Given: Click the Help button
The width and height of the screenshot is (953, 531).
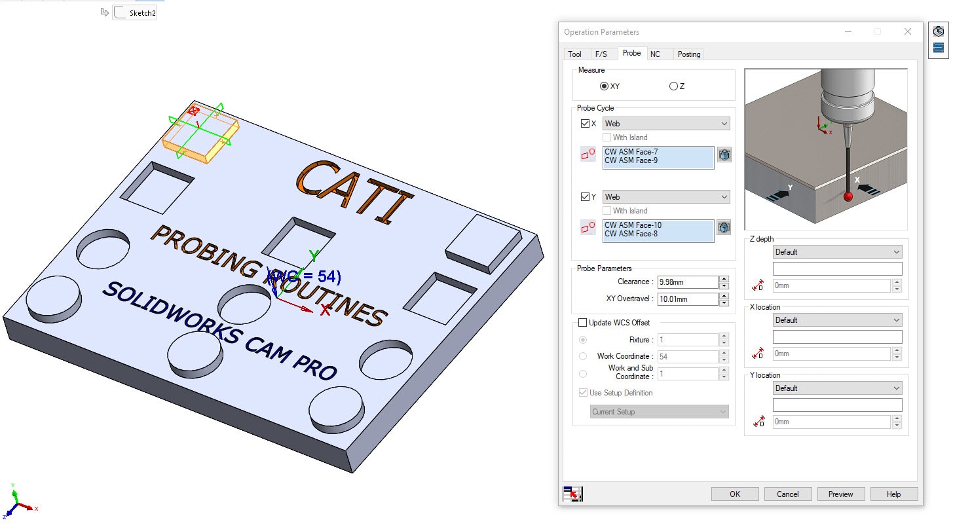Looking at the screenshot, I should pyautogui.click(x=893, y=494).
